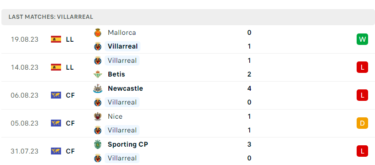Click the orange D draw badge
375x165 pixels.
pyautogui.click(x=362, y=123)
